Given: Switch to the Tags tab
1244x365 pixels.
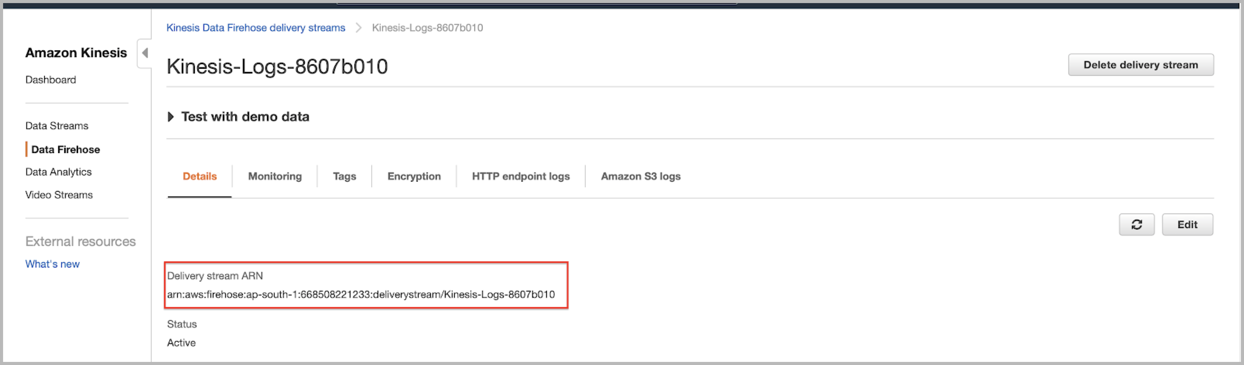Looking at the screenshot, I should pos(344,176).
